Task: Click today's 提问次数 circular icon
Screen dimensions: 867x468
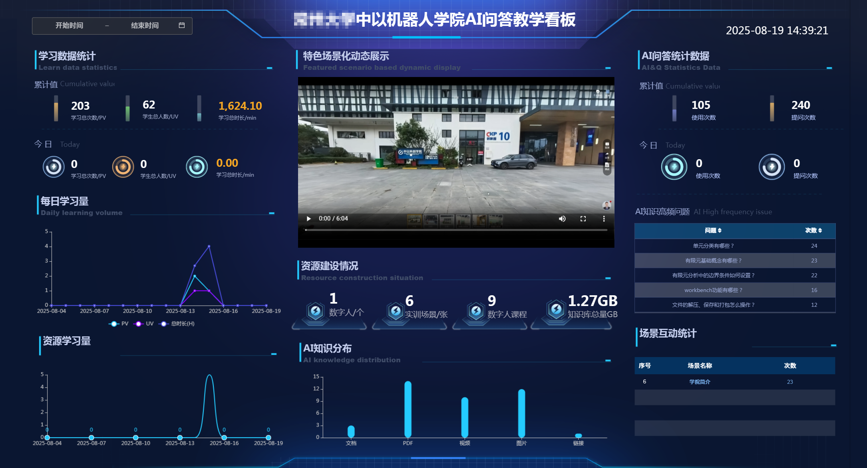Action: pyautogui.click(x=772, y=167)
